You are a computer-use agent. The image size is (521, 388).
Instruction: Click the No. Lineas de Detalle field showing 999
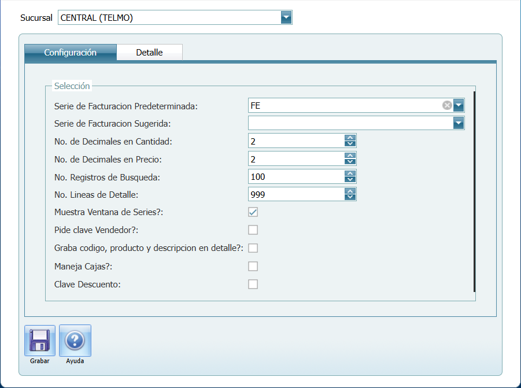click(295, 194)
